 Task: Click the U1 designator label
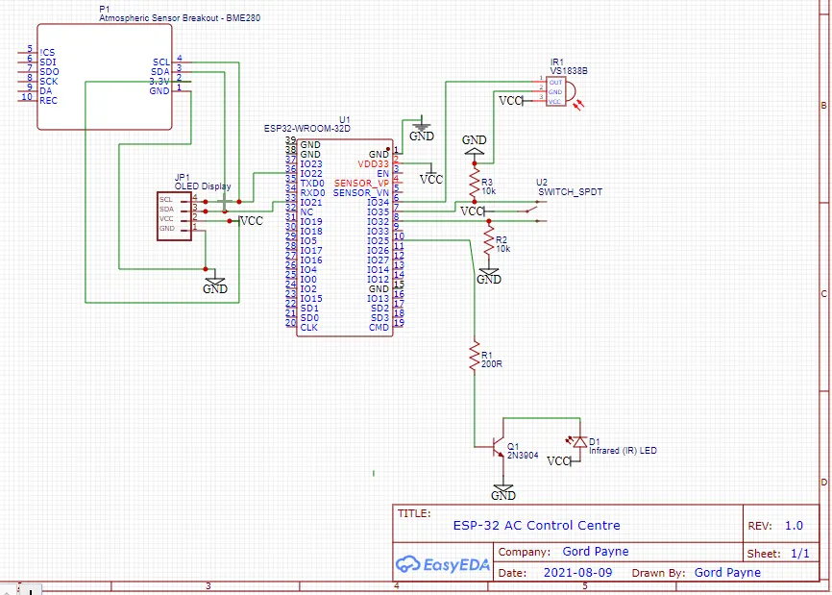345,120
